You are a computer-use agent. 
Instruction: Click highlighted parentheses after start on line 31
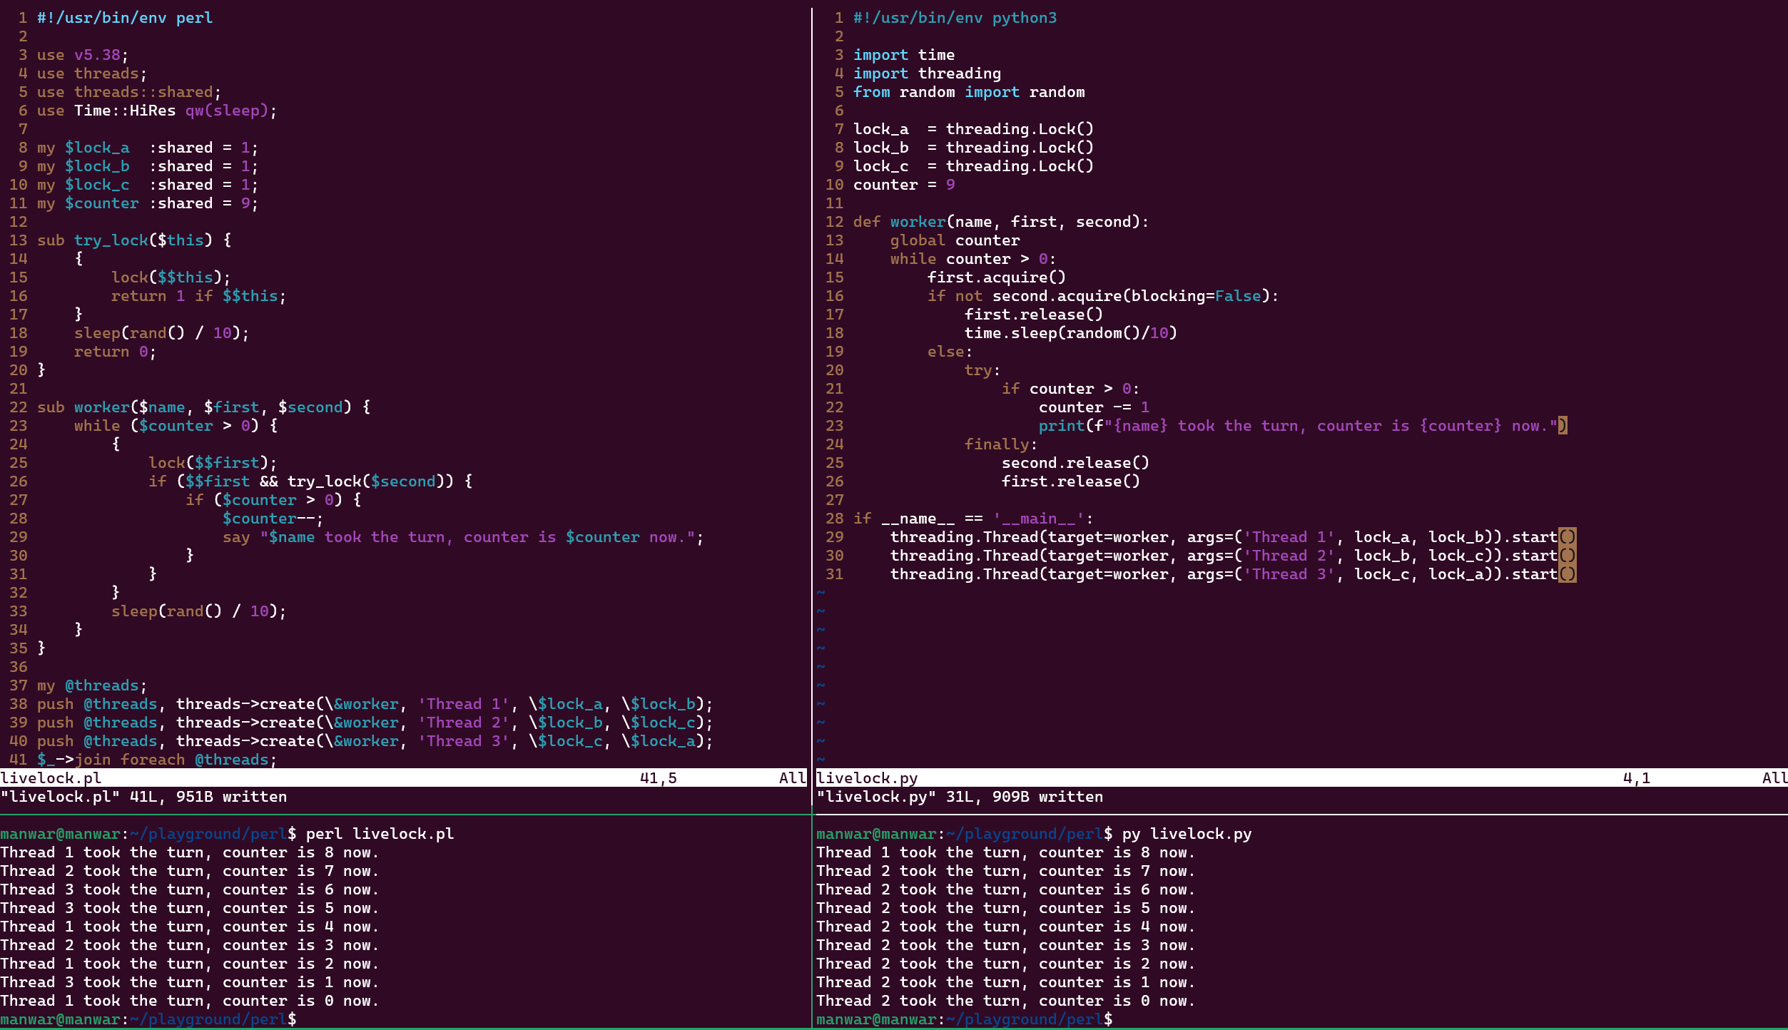coord(1568,574)
